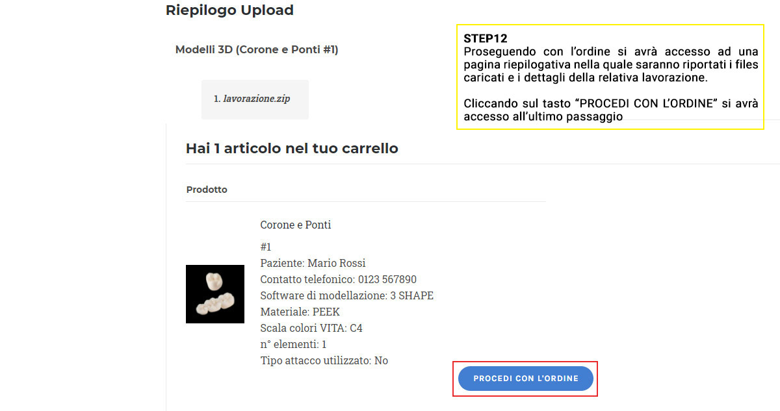
Task: Click the Prodotto column header
Action: 207,190
